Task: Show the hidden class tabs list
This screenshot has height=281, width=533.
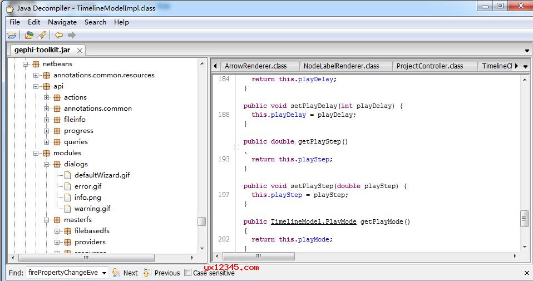Action: coord(525,66)
